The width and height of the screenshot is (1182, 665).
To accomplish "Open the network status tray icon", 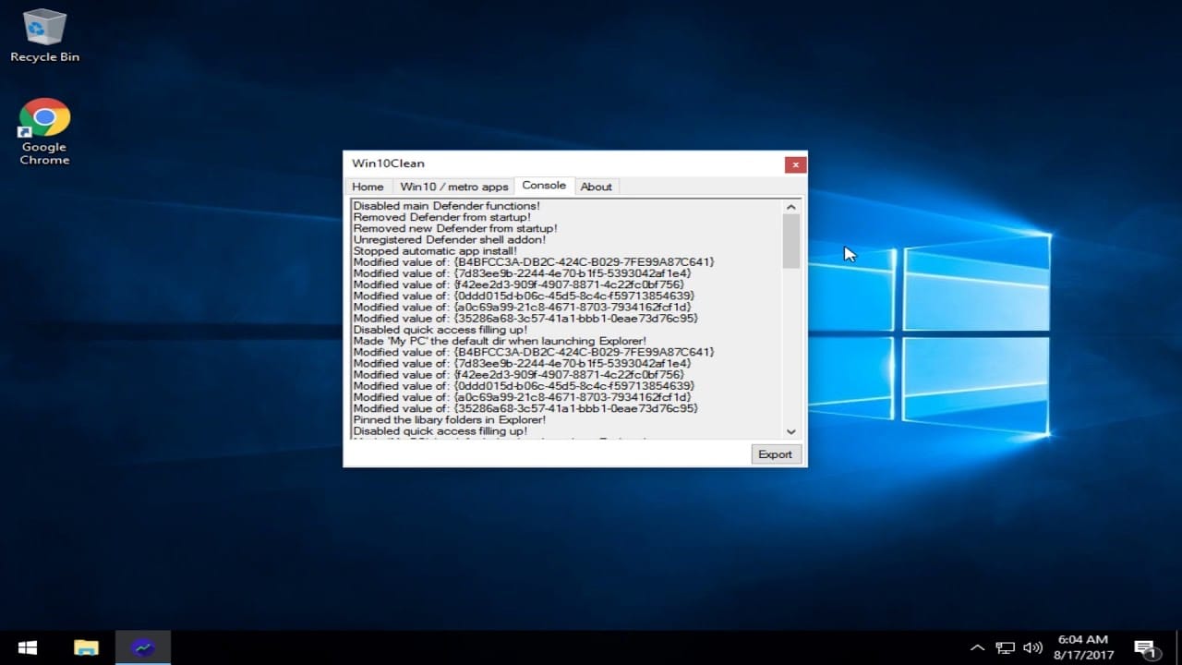I will pos(1006,647).
